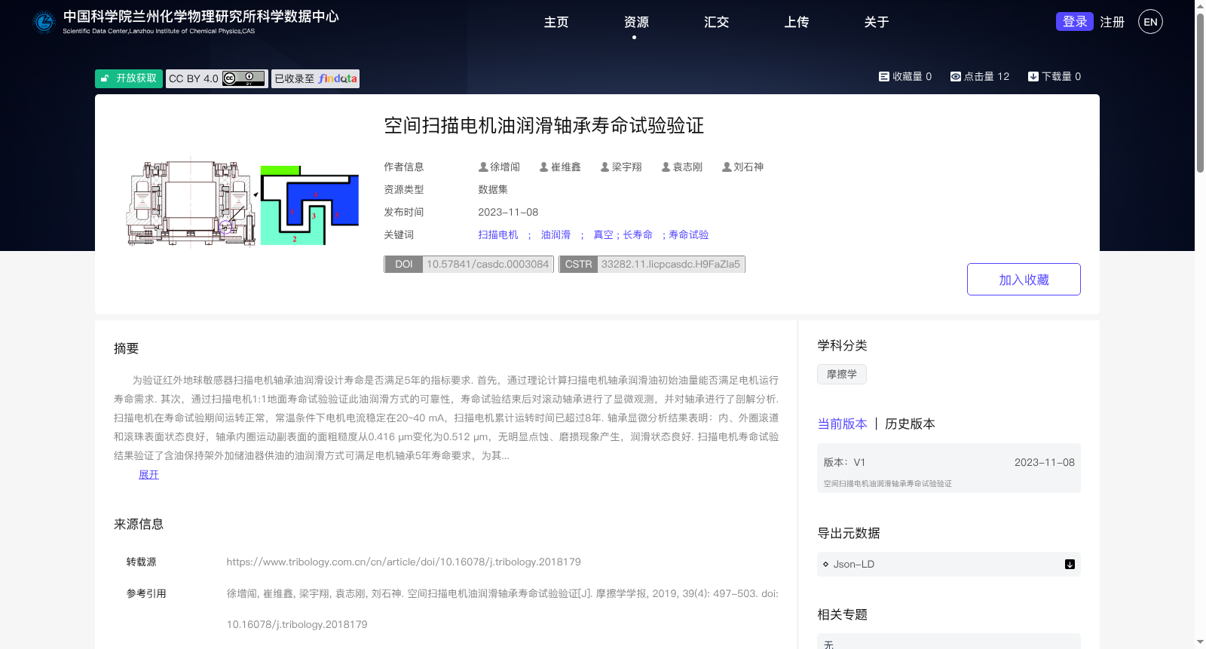Click the CC BY 4.0 license badge
Image resolution: width=1206 pixels, height=649 pixels.
pyautogui.click(x=217, y=78)
